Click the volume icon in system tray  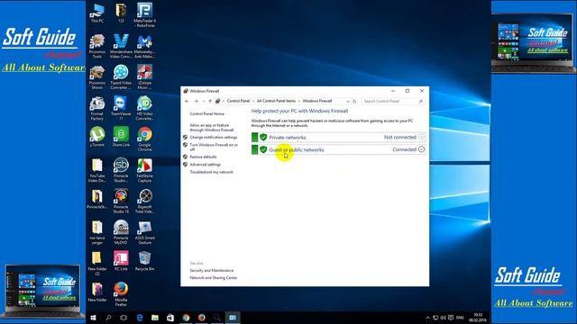[443, 318]
